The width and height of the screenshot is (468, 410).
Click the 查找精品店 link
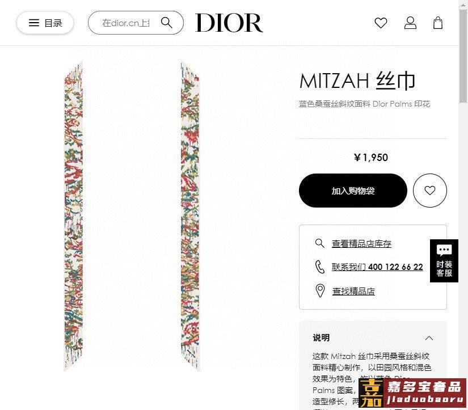tap(353, 291)
